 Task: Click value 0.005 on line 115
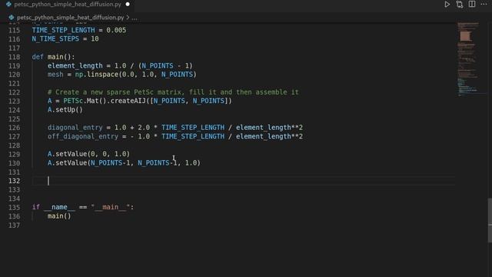[116, 30]
